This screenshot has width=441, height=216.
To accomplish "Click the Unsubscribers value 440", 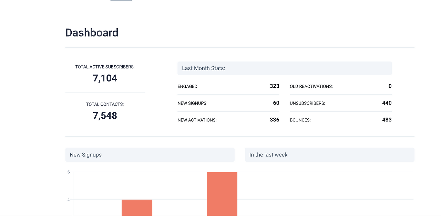I will (387, 103).
